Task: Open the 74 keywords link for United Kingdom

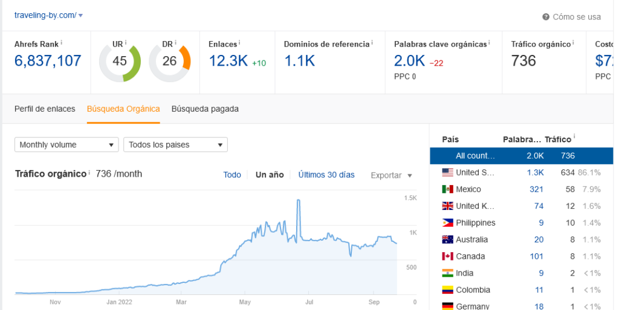Action: pyautogui.click(x=539, y=206)
